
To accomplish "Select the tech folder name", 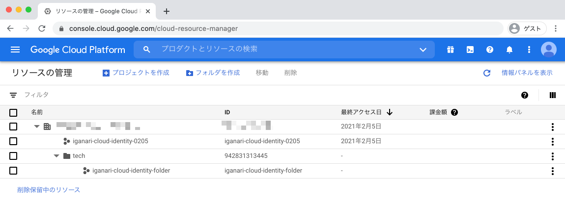I will click(x=79, y=156).
